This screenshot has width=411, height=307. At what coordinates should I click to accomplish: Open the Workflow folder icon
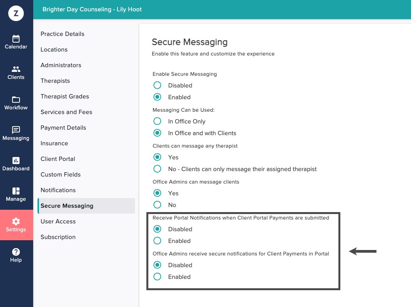(16, 100)
